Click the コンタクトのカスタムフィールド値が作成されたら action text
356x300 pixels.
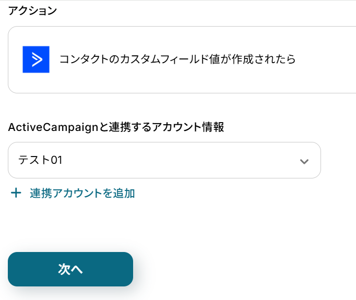pyautogui.click(x=177, y=59)
